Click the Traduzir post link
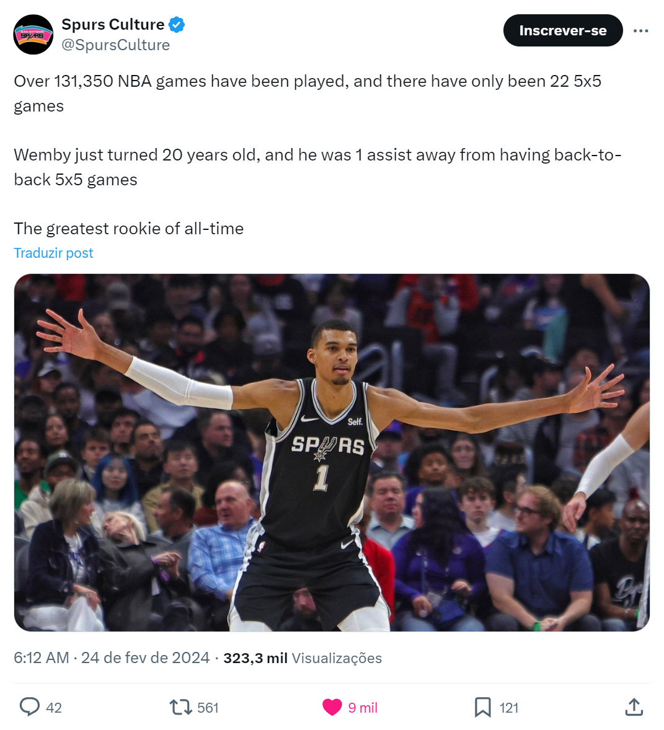This screenshot has width=664, height=730. coord(53,253)
